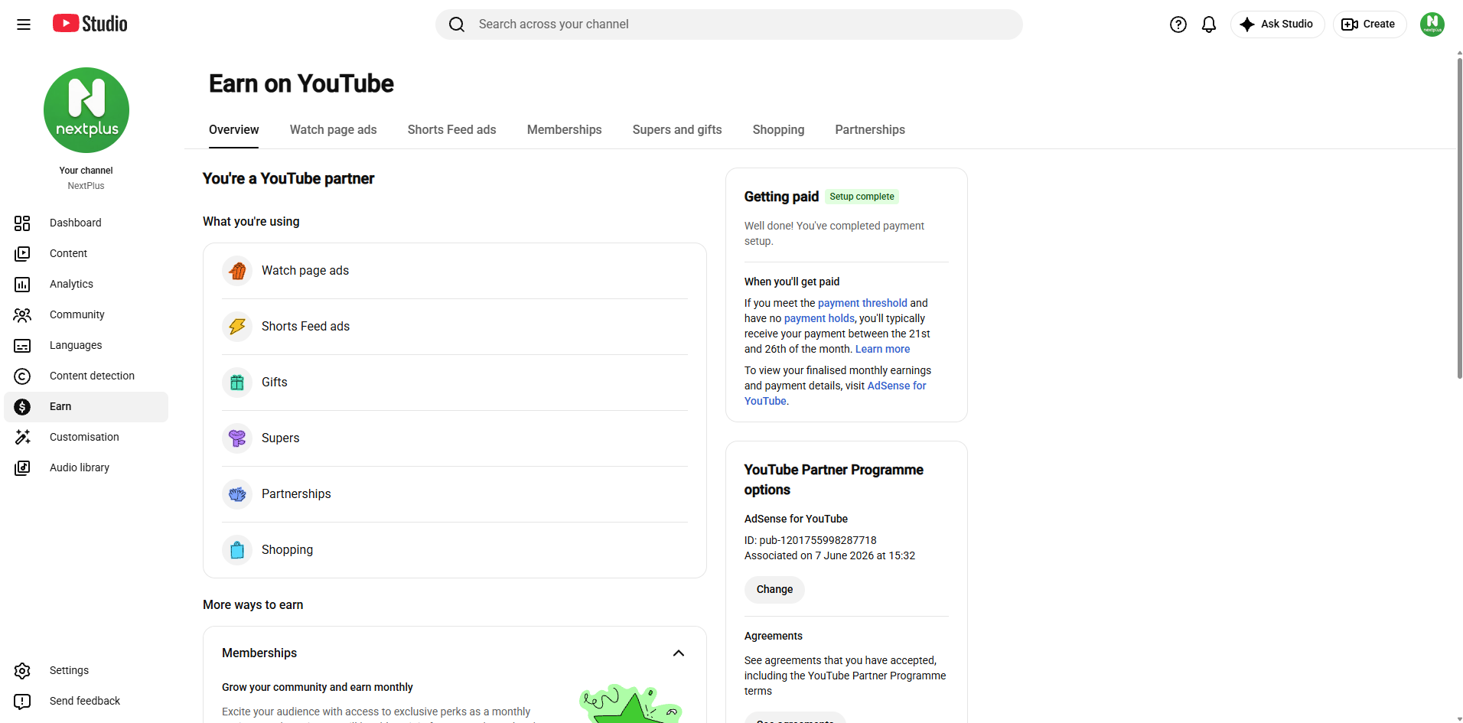Select the Overview tab
This screenshot has width=1463, height=723.
pyautogui.click(x=233, y=130)
